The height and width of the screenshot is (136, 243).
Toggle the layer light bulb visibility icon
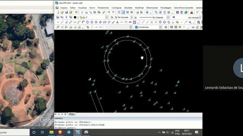point(78,17)
